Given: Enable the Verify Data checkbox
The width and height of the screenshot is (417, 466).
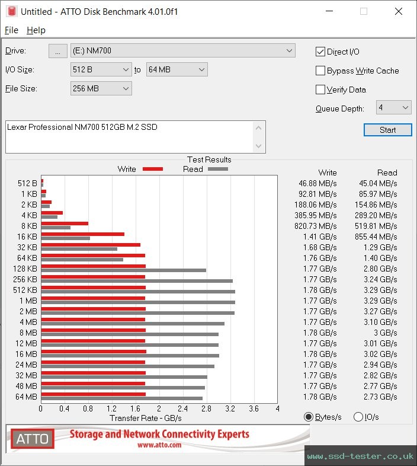Looking at the screenshot, I should [x=320, y=90].
